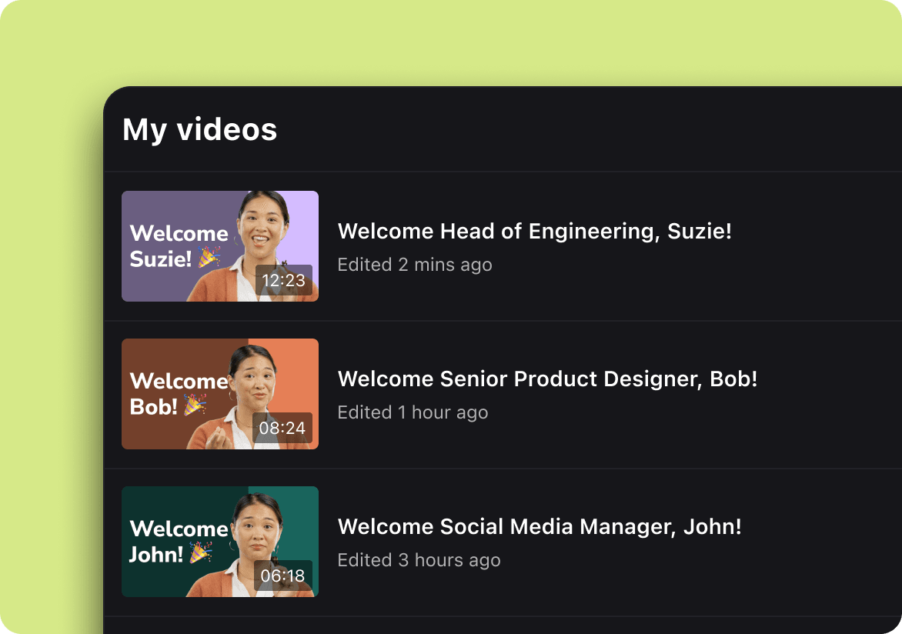902x634 pixels.
Task: Open the Welcome Suzie video thumbnail
Action: pyautogui.click(x=220, y=246)
